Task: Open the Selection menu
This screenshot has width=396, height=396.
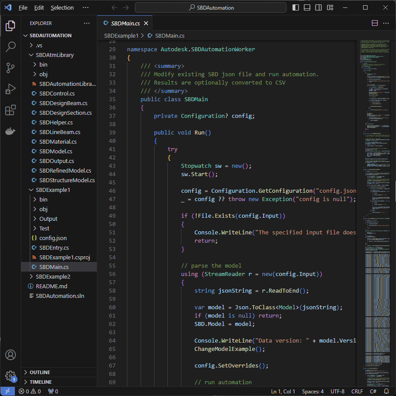Action: [62, 8]
